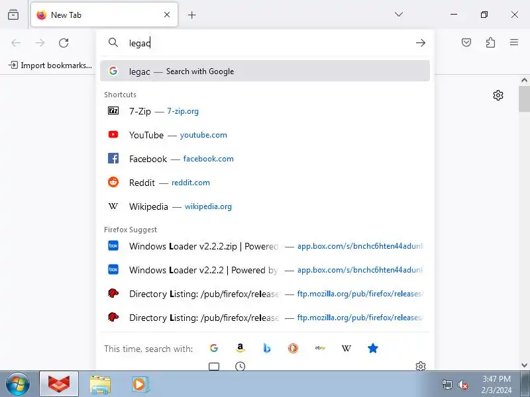Click scrollbar down arrow on page
This screenshot has height=397, width=530.
(524, 365)
